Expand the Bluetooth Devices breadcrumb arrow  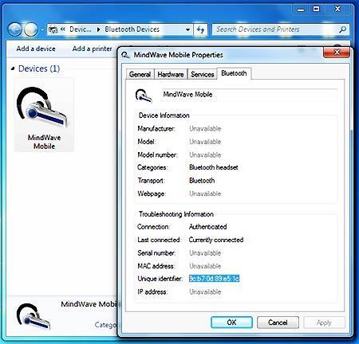click(x=98, y=29)
